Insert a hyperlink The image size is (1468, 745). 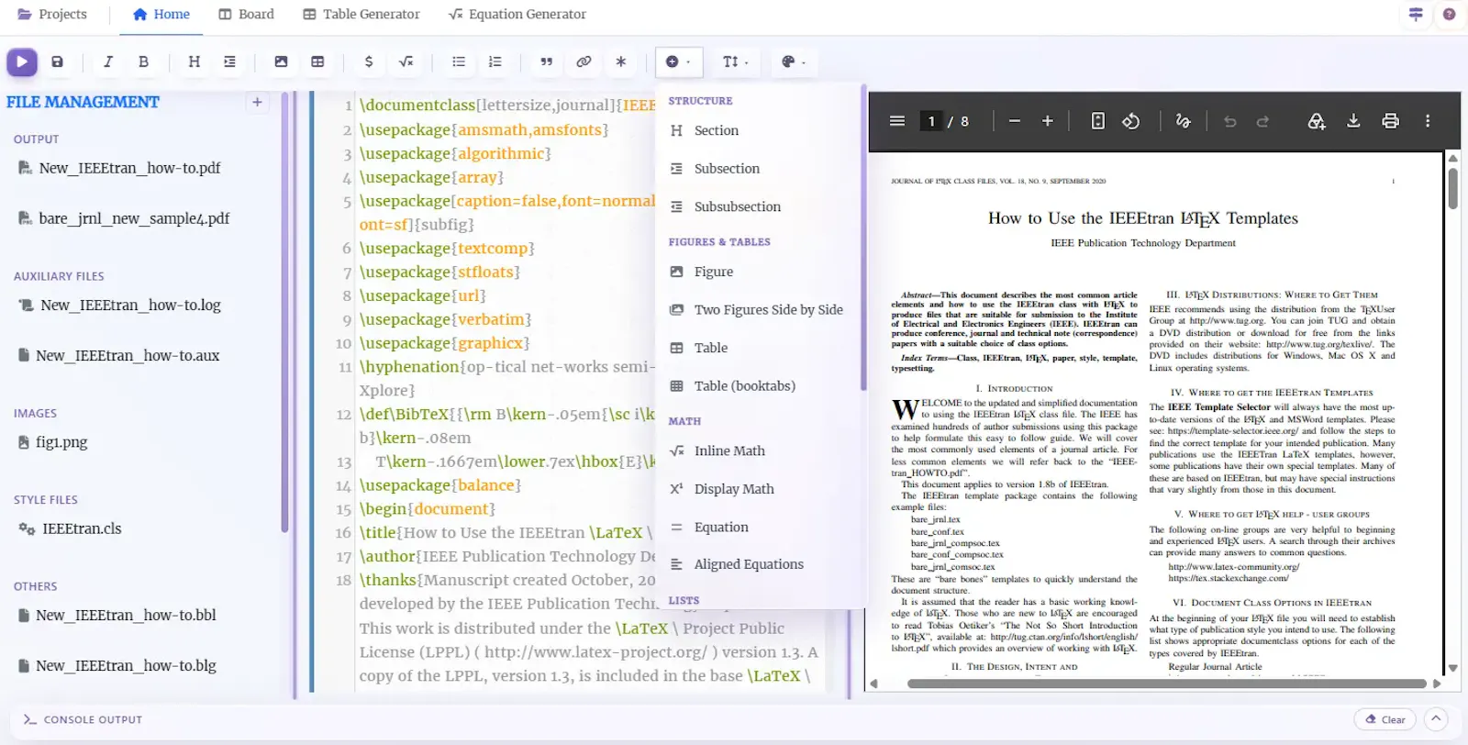(584, 61)
